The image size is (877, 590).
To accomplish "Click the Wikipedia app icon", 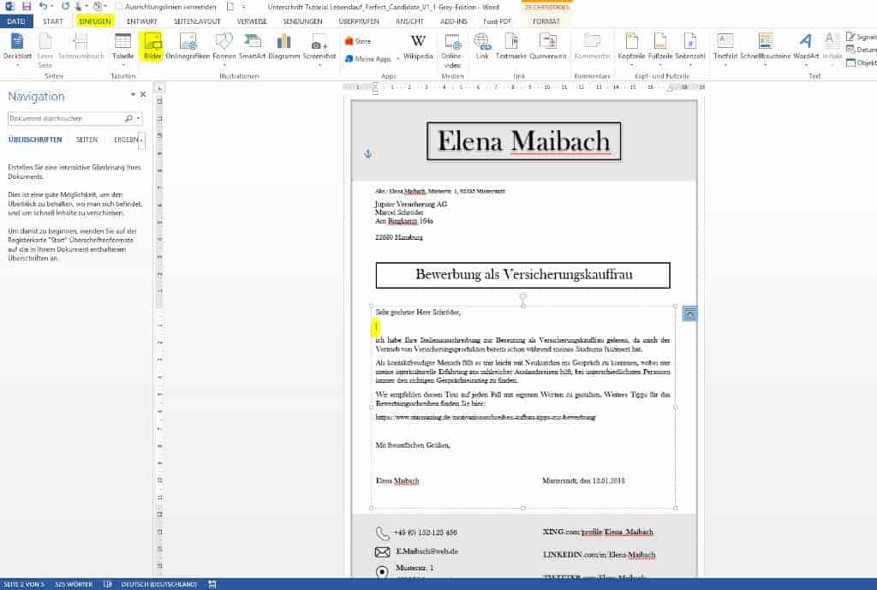I will [418, 47].
